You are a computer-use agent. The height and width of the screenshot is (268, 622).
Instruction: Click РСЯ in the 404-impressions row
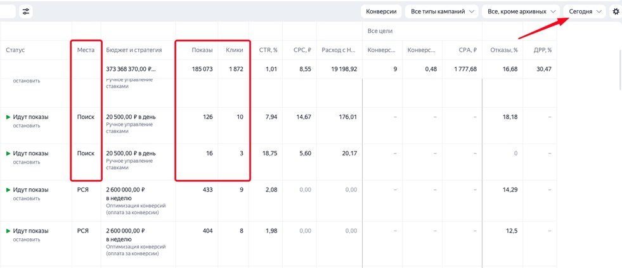[83, 231]
